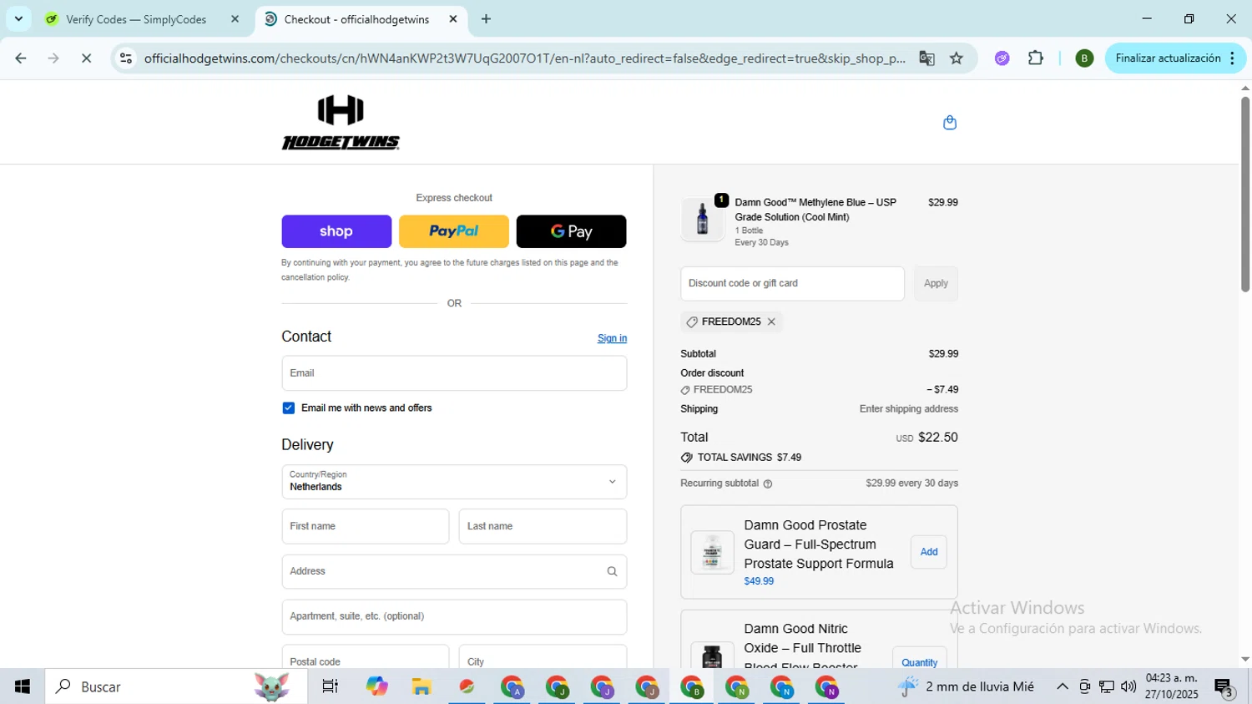This screenshot has width=1252, height=704.
Task: Click the purple extension icon in toolbar
Action: (x=1002, y=58)
